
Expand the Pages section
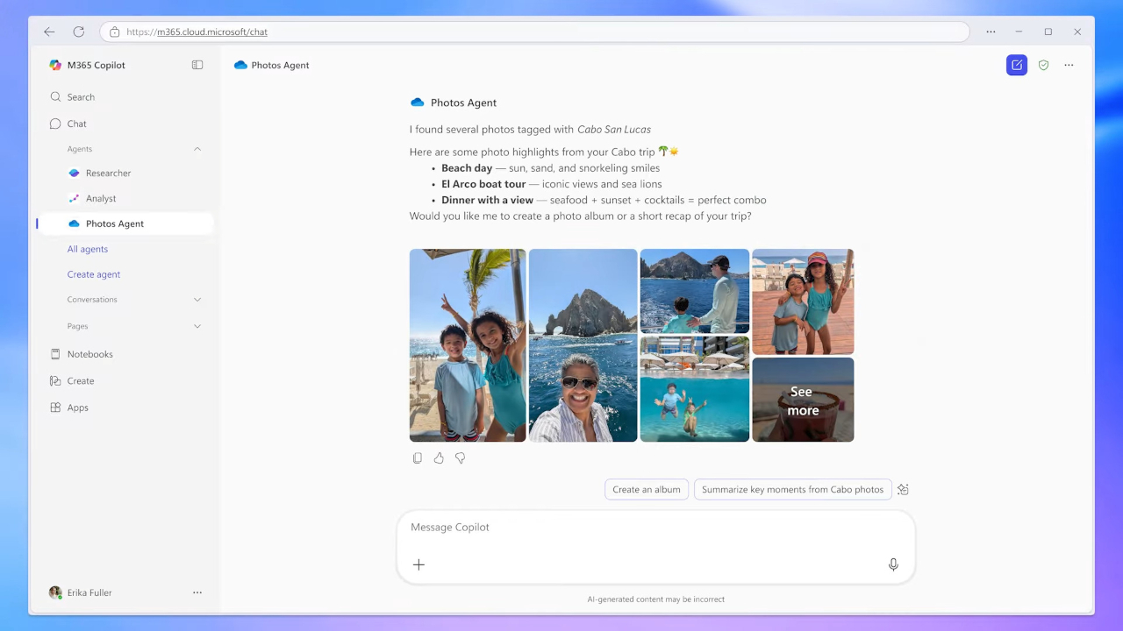tap(197, 326)
